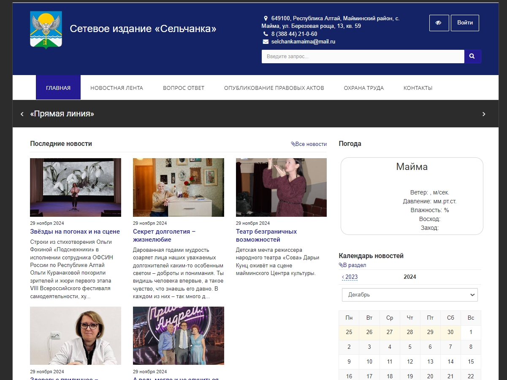Open the «ОХРАНА ТРУДА» section
The width and height of the screenshot is (507, 380).
364,88
